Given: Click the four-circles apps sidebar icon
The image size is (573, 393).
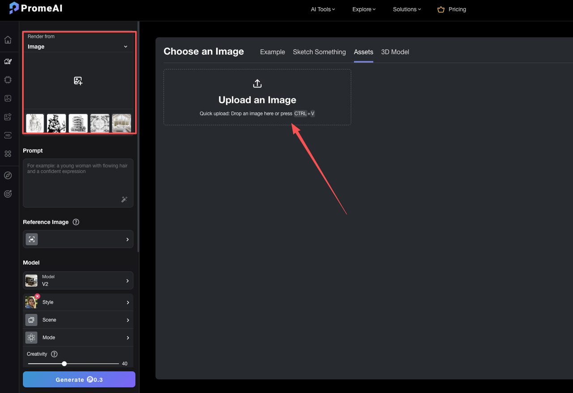Looking at the screenshot, I should 8,154.
